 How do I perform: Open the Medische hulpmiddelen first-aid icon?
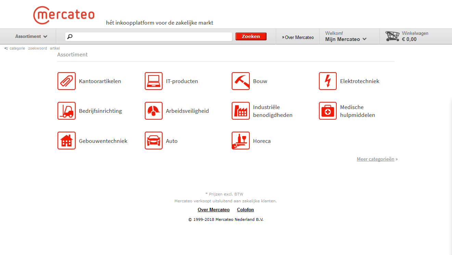(x=328, y=111)
